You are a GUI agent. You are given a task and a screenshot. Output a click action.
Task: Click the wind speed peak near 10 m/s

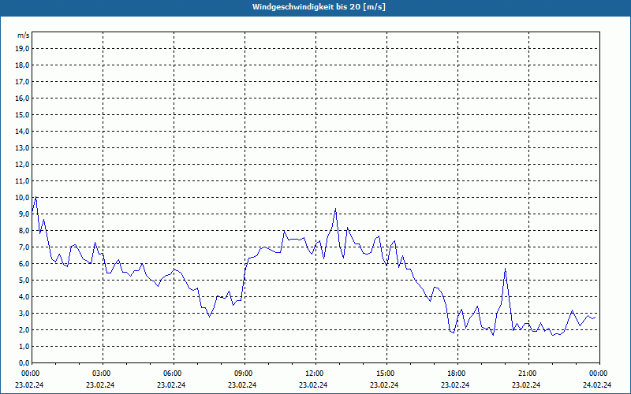[x=36, y=196]
